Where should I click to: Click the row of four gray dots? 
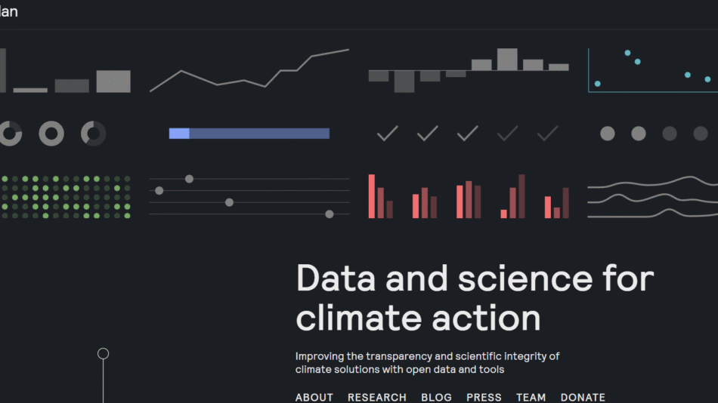point(653,134)
